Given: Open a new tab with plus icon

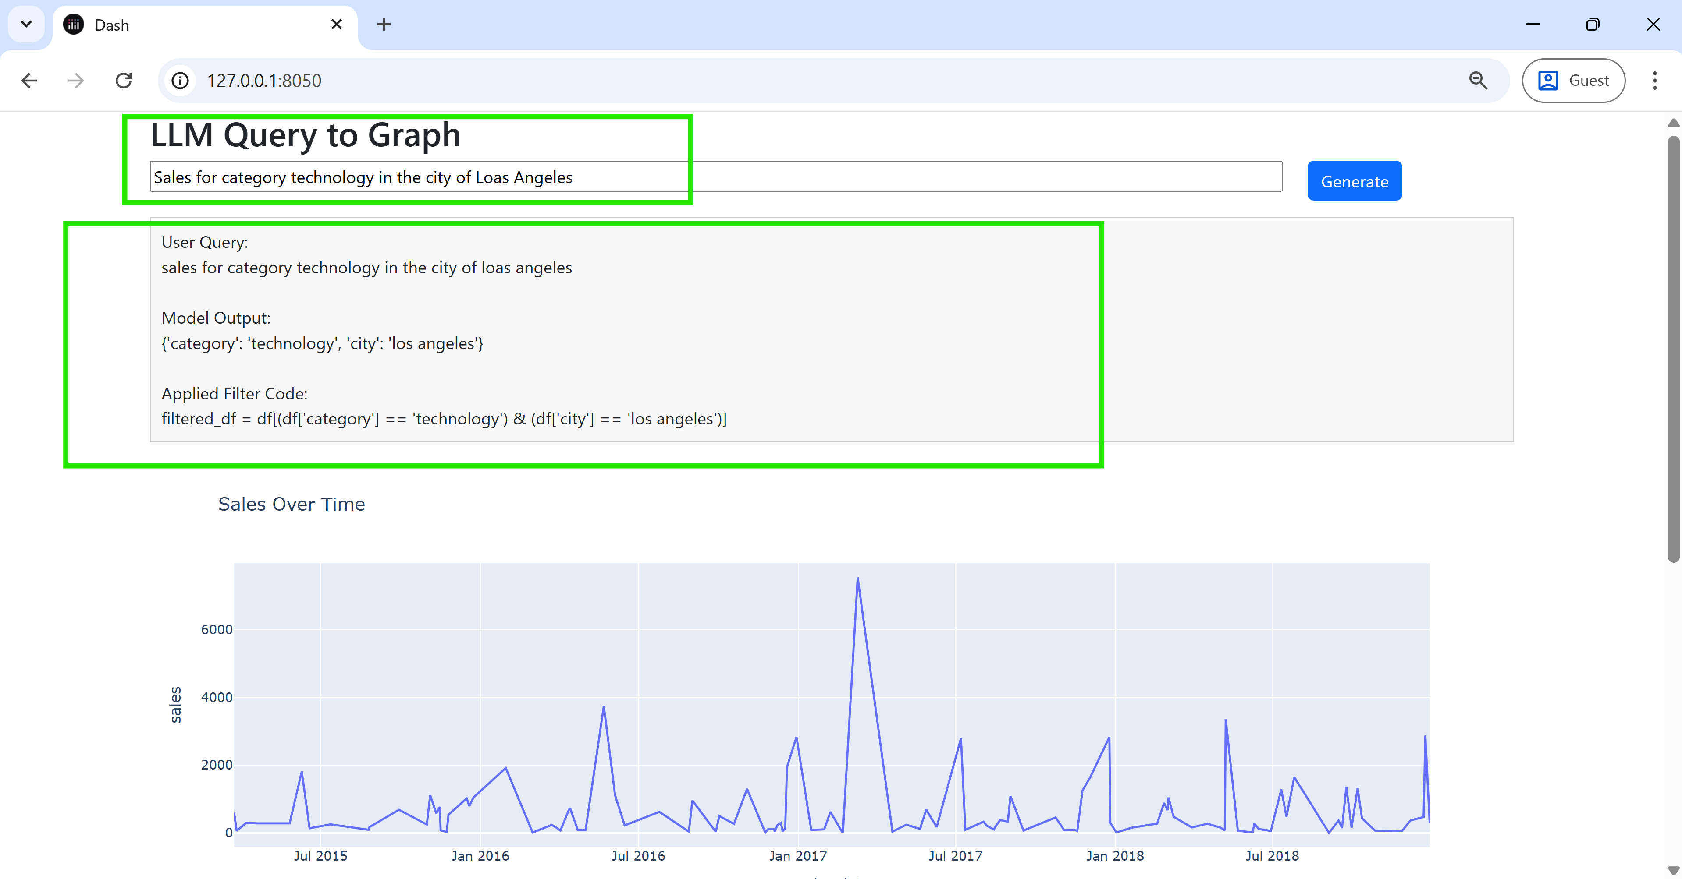Looking at the screenshot, I should 384,25.
